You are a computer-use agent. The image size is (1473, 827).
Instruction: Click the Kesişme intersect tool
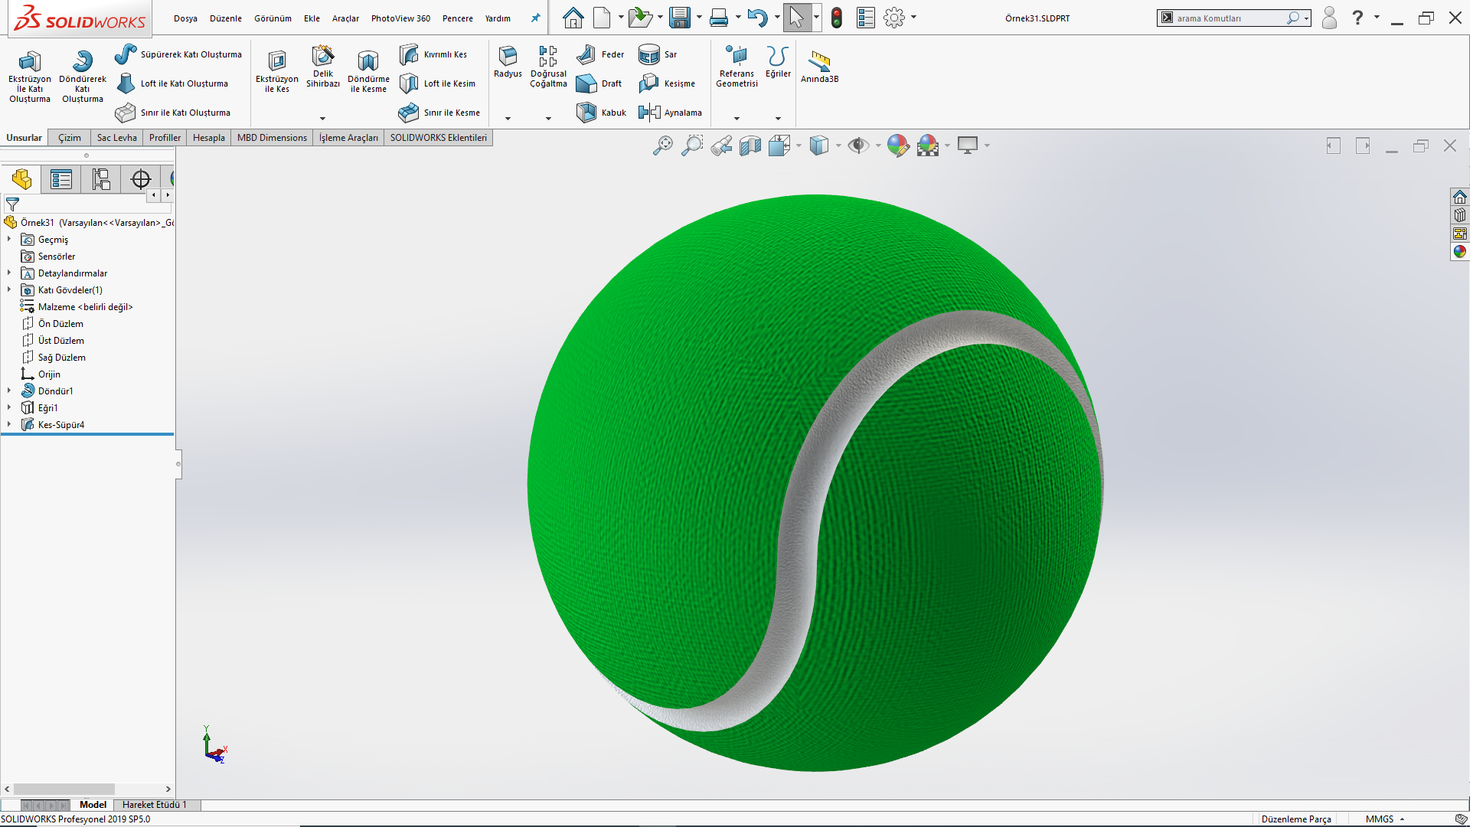667,83
